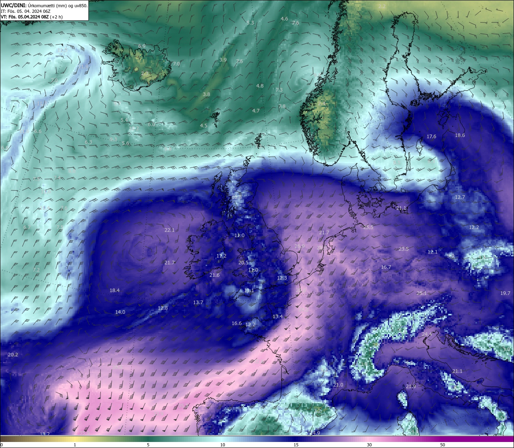Screen dimensions: 514x448
Task: Click the 17.6 value over the Baltic
Action: (431, 137)
